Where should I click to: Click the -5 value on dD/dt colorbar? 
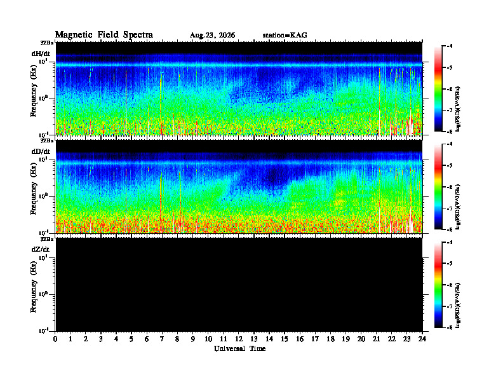450,166
